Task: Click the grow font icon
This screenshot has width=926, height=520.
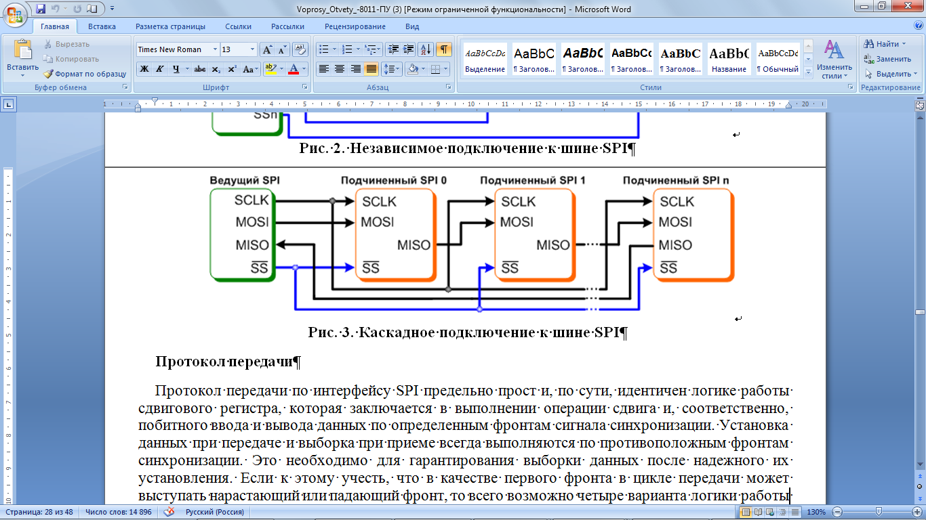Action: (267, 49)
